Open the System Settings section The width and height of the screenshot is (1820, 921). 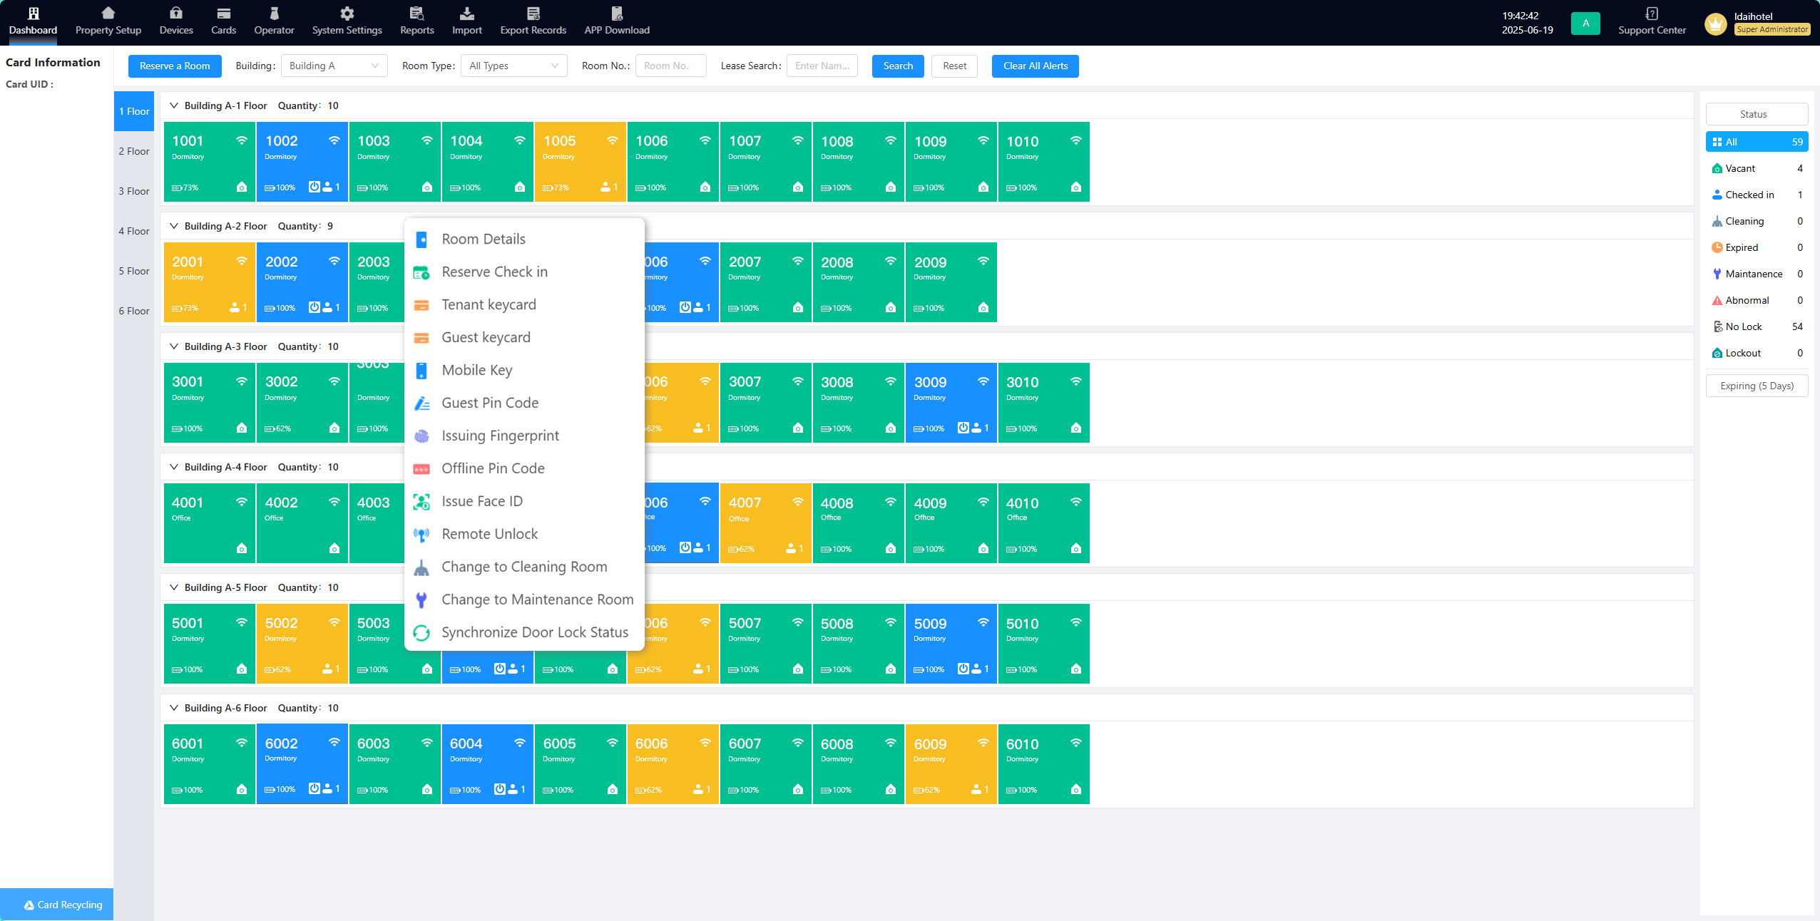click(347, 21)
